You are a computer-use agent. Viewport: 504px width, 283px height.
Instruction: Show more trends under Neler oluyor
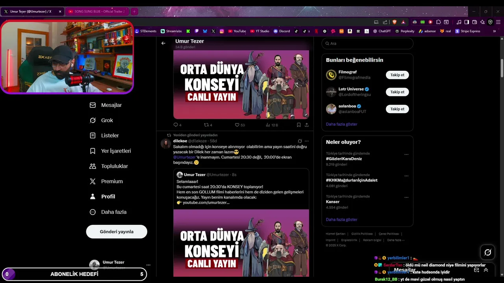(341, 220)
